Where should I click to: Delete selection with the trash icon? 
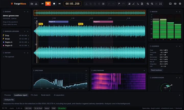[x=99, y=4]
